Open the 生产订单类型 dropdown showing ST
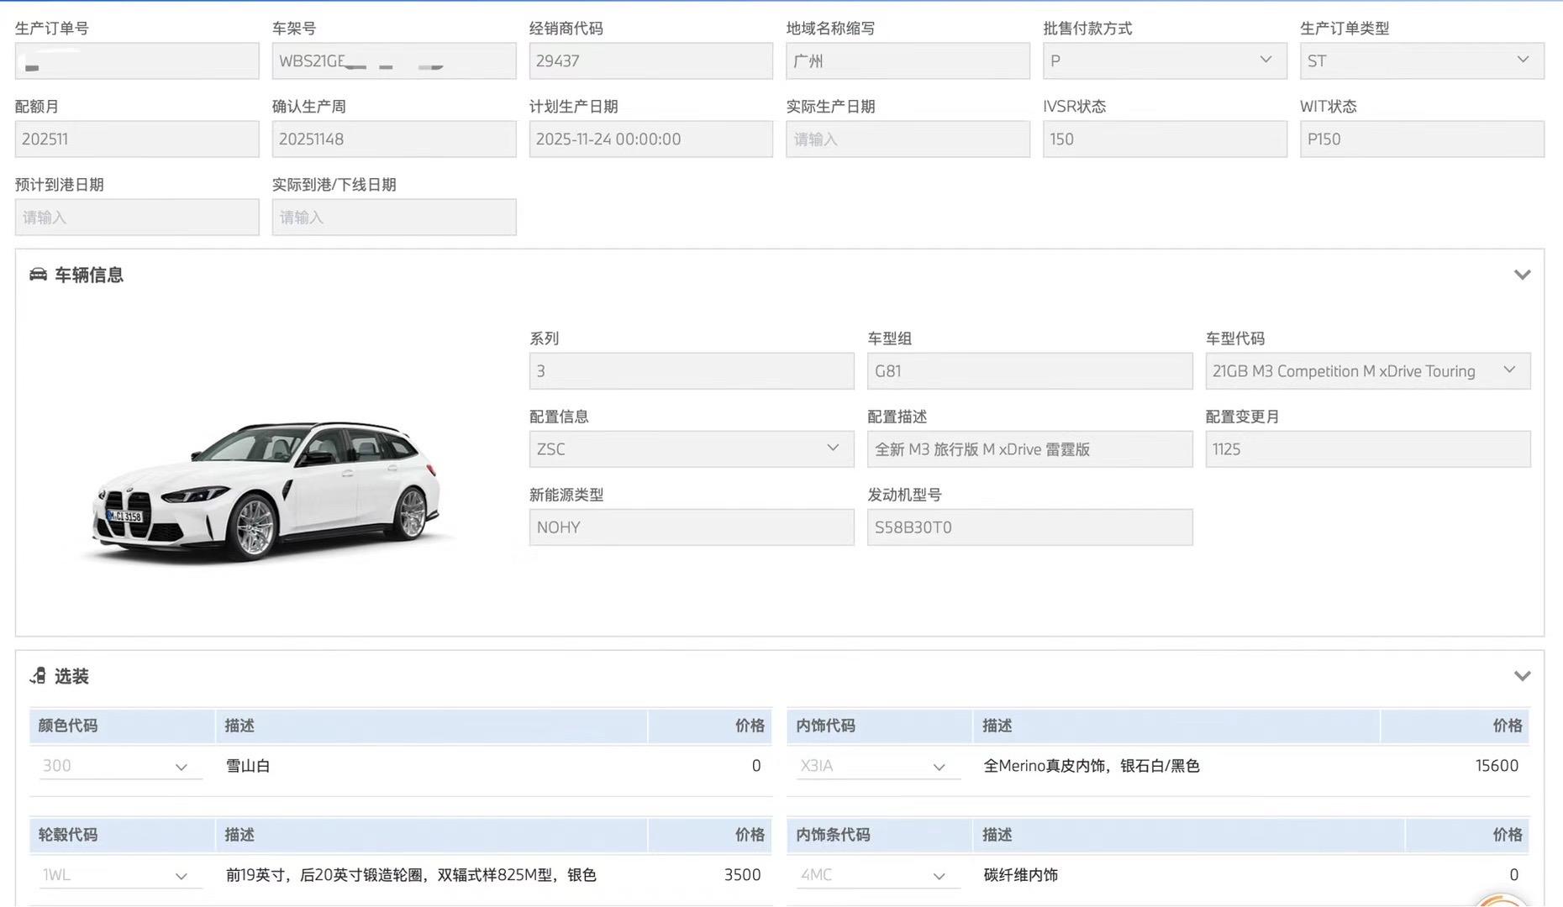This screenshot has height=907, width=1563. tap(1422, 60)
